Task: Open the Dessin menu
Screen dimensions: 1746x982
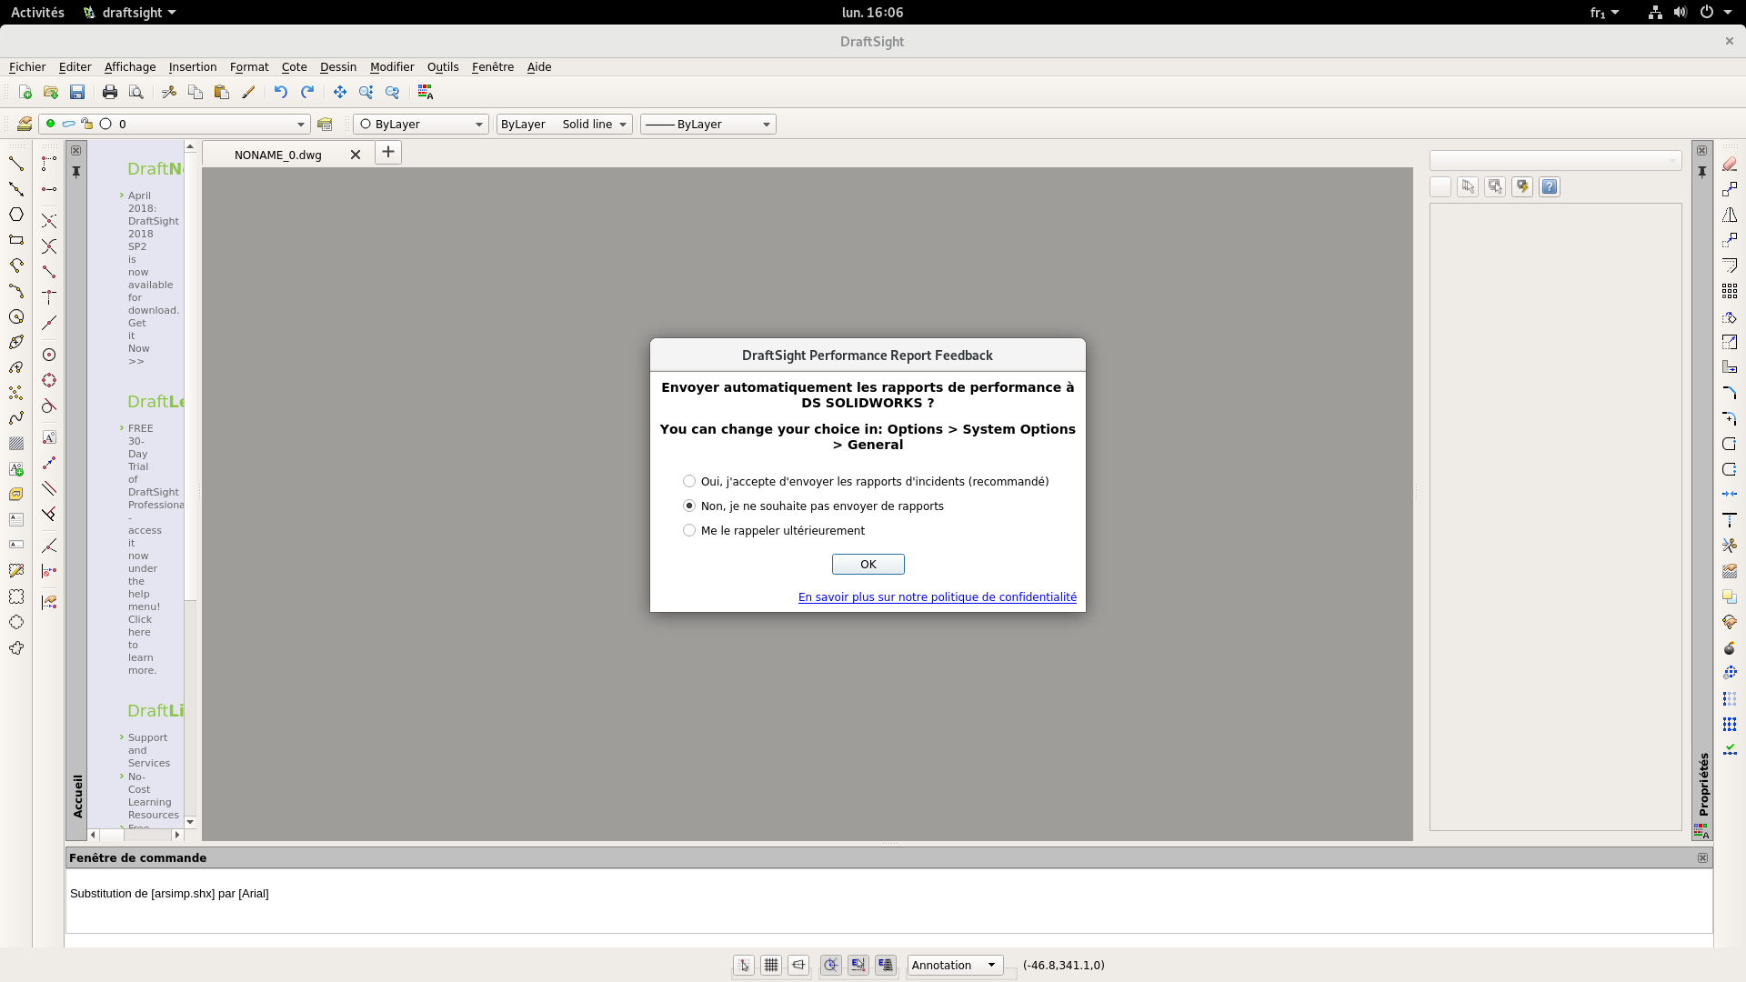Action: pos(337,66)
